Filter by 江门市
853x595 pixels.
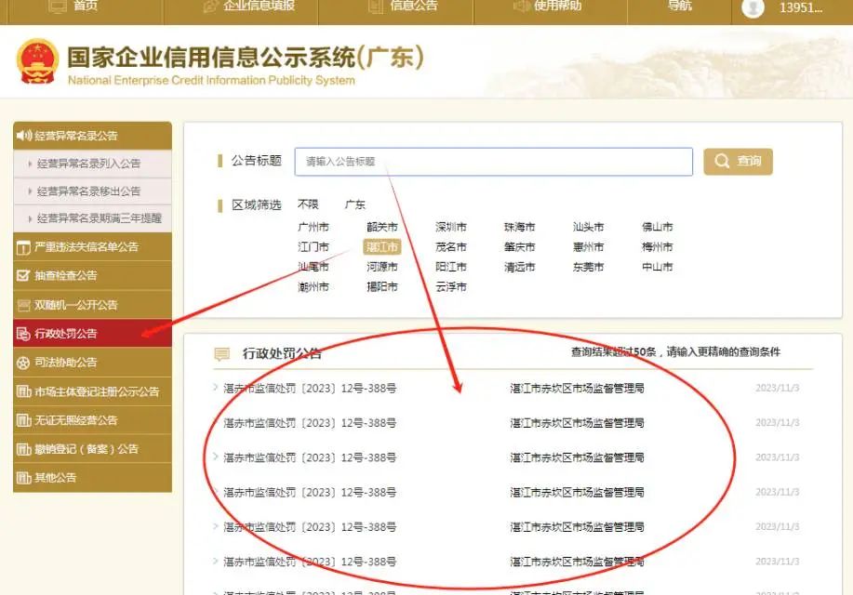point(313,247)
